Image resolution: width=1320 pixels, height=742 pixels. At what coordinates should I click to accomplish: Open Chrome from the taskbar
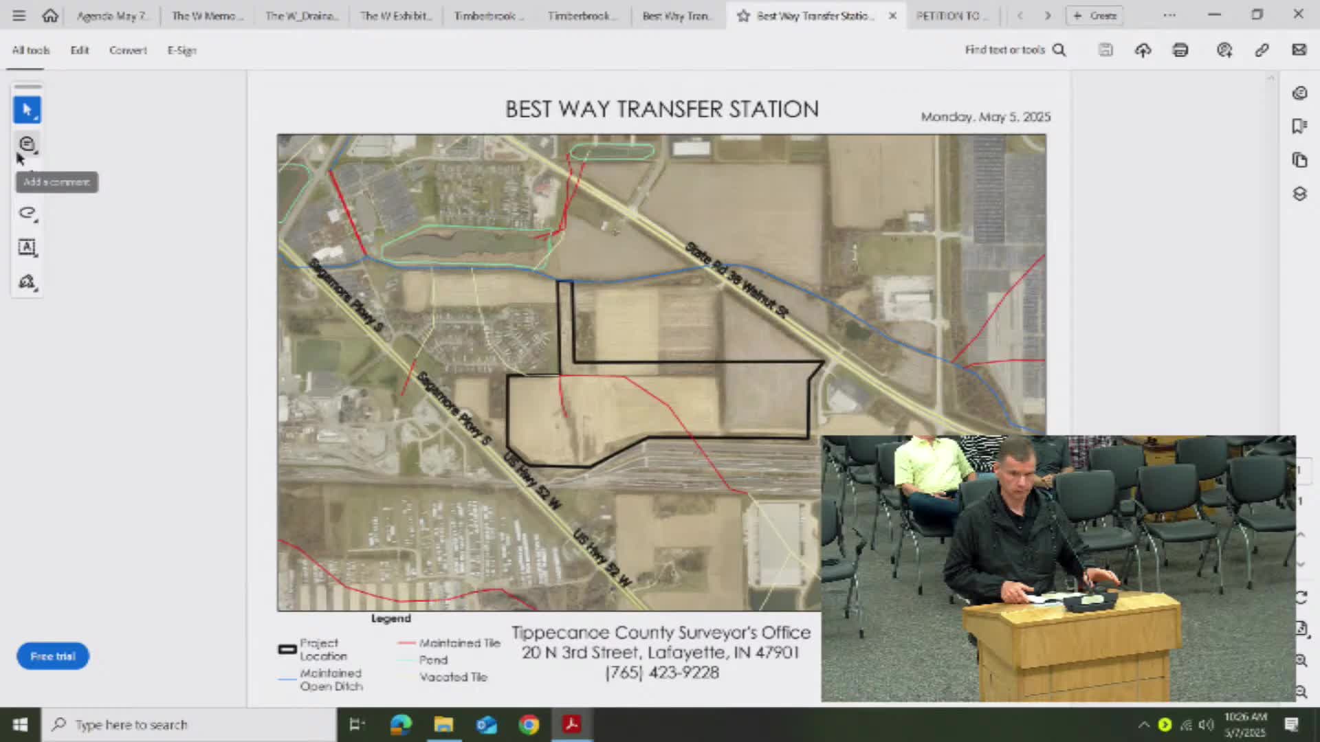tap(529, 724)
